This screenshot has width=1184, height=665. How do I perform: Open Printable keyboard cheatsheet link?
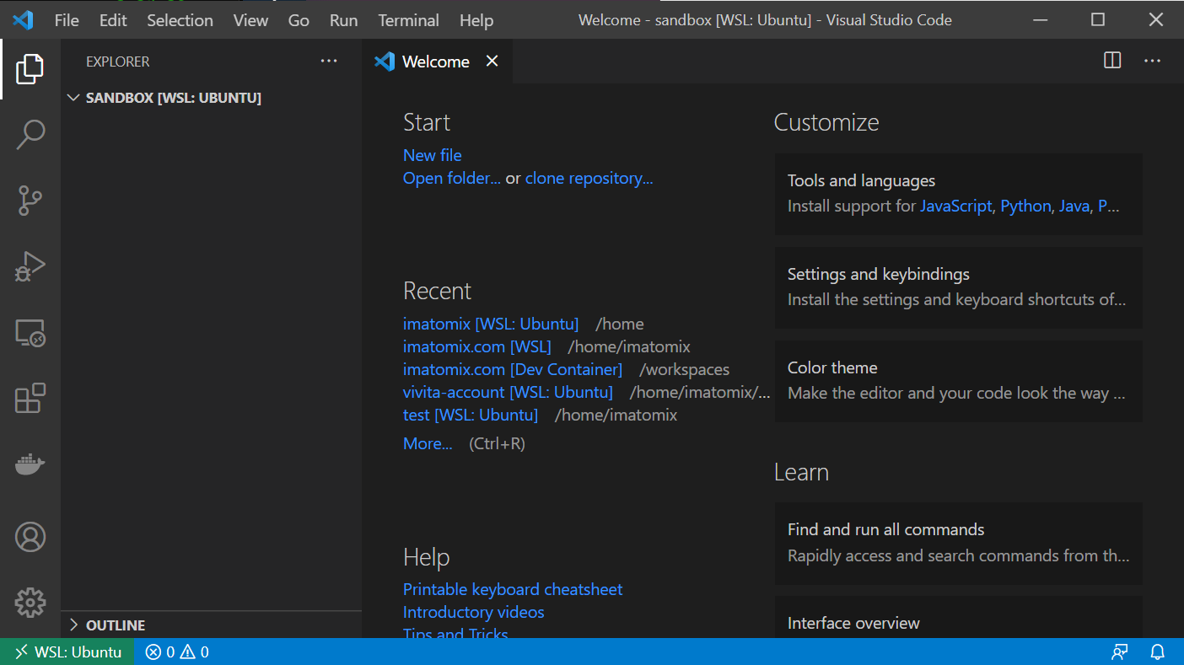pos(513,589)
